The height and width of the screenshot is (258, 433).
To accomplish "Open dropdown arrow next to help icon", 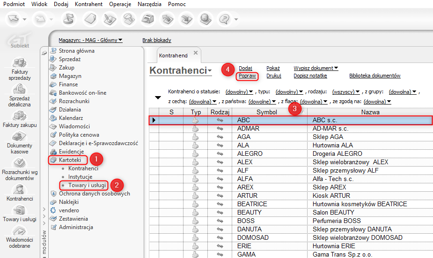I will [236, 19].
